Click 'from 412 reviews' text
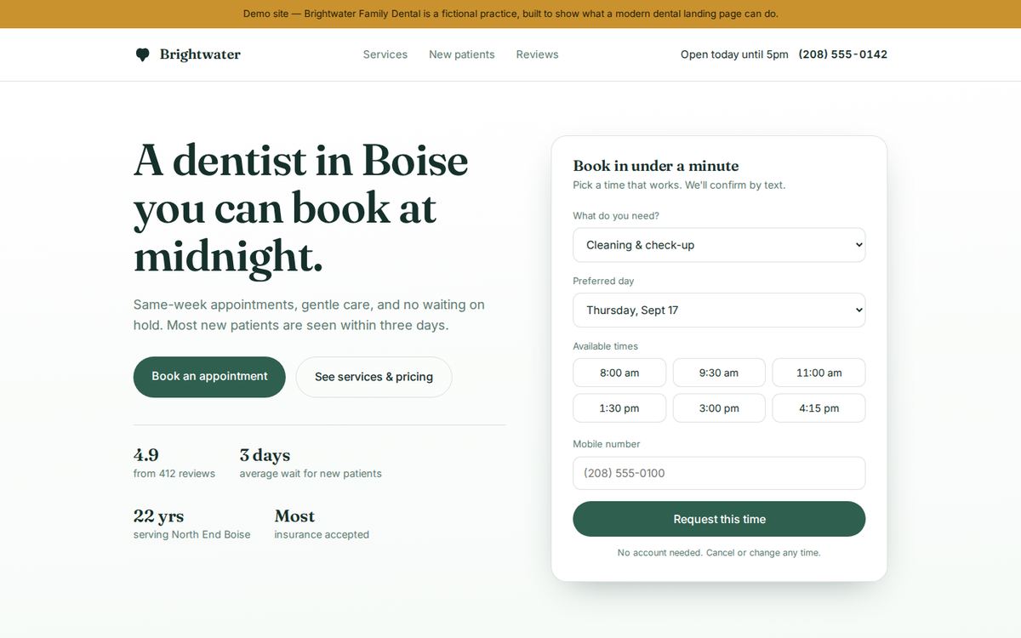Screen dimensions: 1021x638 (174, 474)
